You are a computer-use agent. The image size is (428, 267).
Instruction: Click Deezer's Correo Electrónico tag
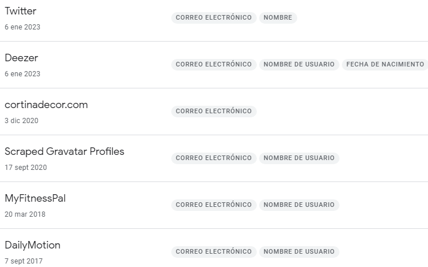click(213, 65)
